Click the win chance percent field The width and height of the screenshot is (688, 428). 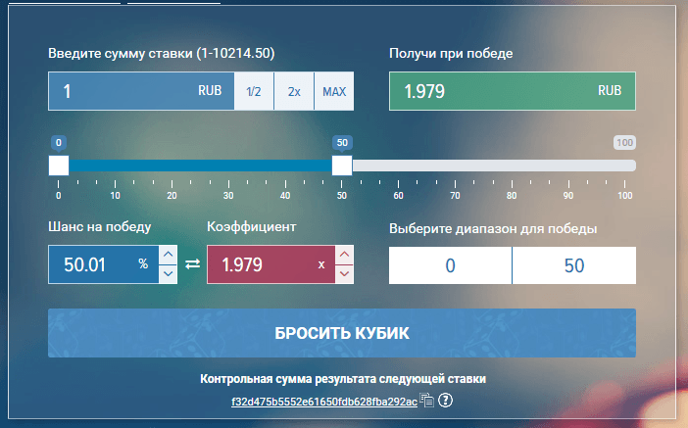click(x=104, y=264)
